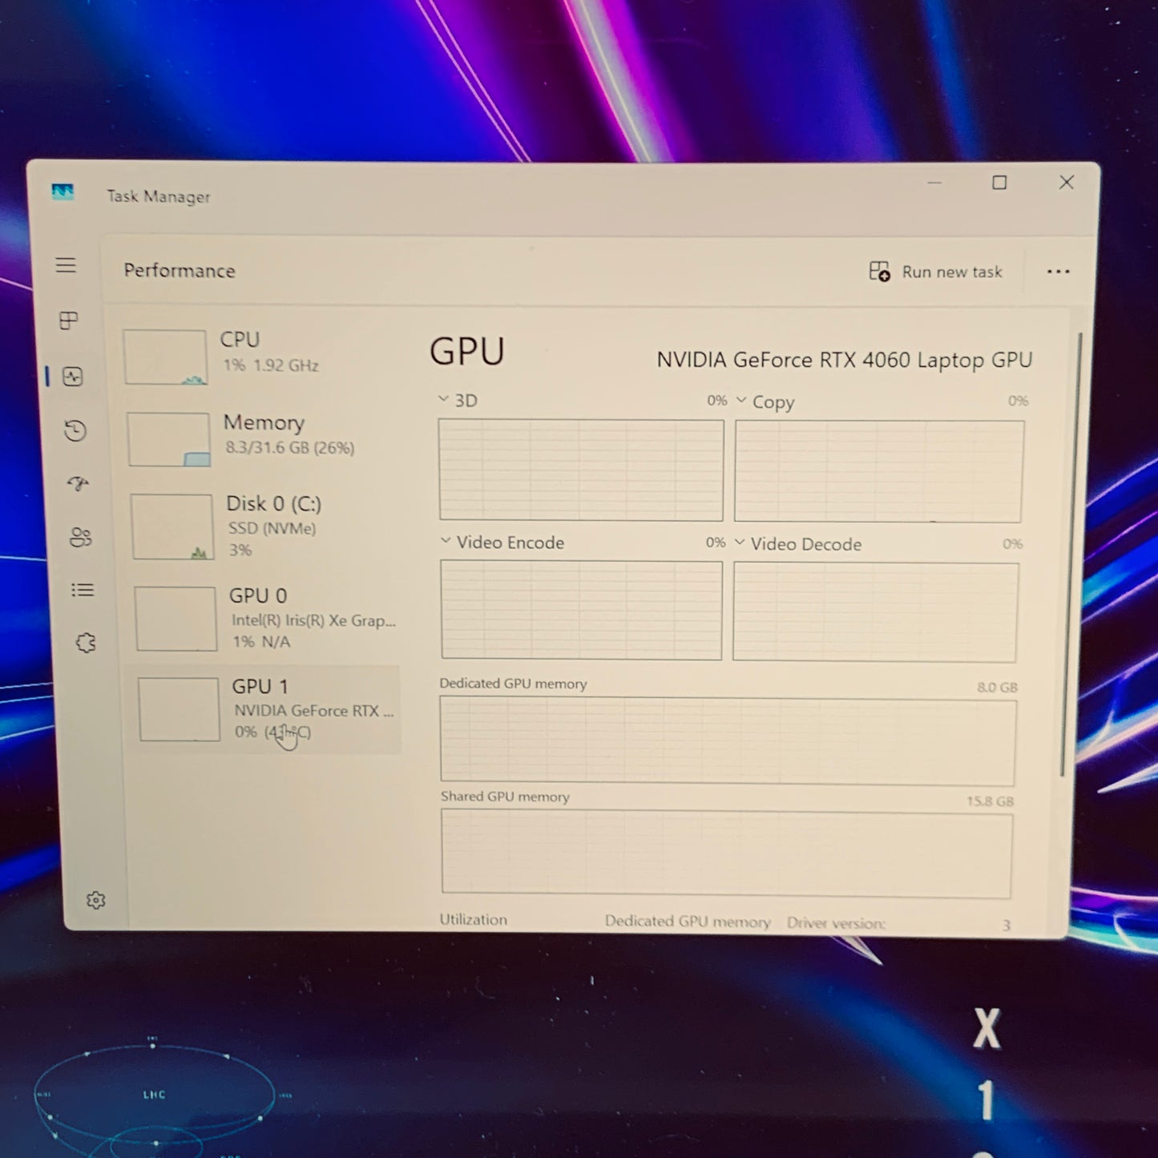Select the Performance page icon in sidebar
1158x1158 pixels.
pos(73,376)
